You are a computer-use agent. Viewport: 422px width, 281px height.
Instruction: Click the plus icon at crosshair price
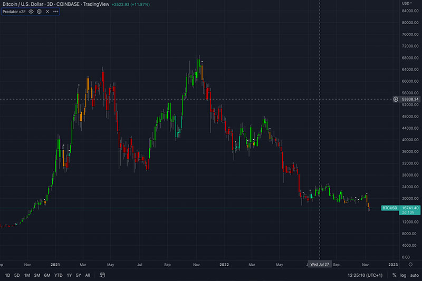coord(396,99)
